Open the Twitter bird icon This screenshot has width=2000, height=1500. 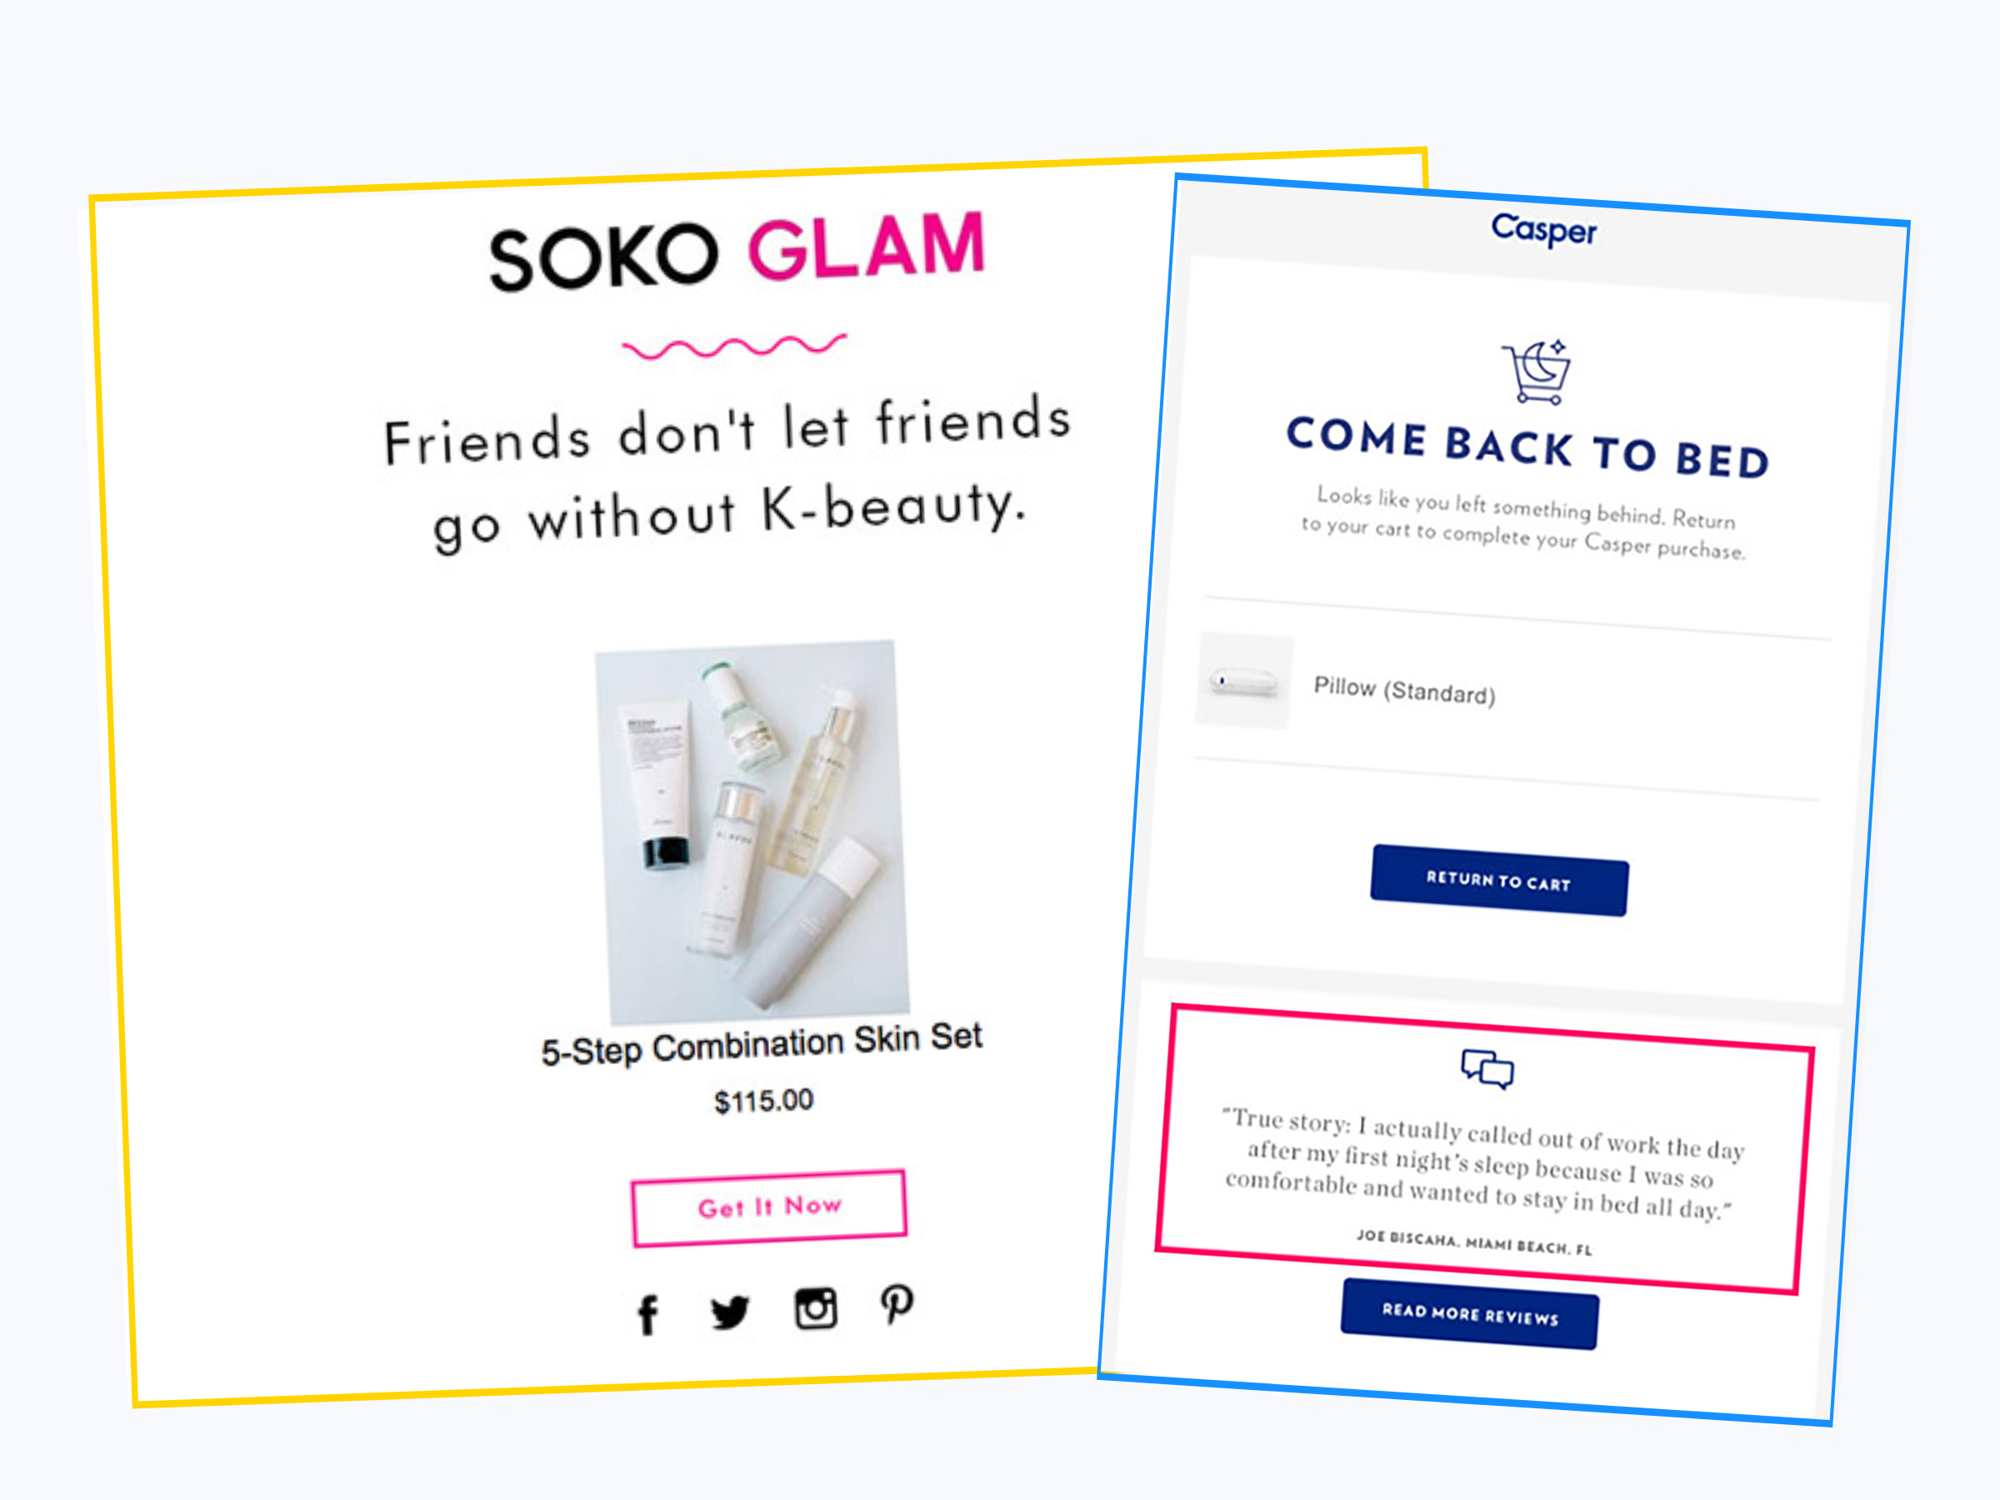[x=730, y=1312]
